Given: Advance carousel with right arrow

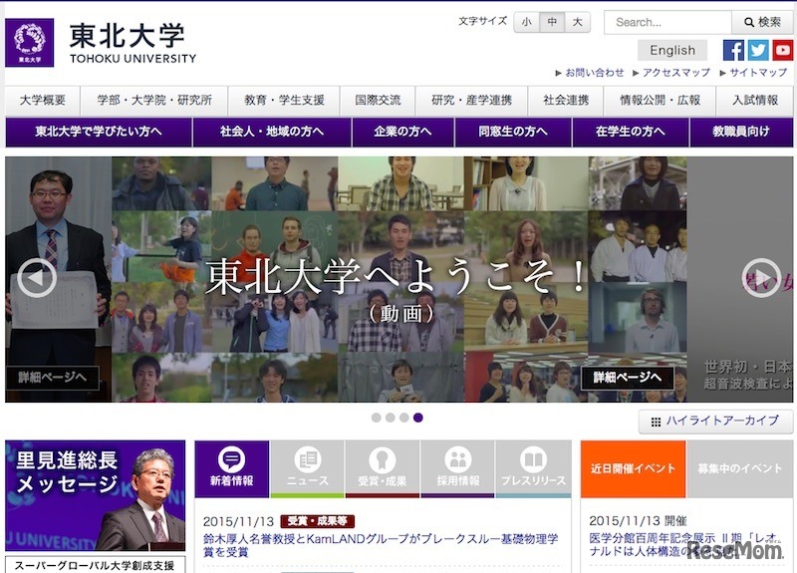Looking at the screenshot, I should coord(761,278).
